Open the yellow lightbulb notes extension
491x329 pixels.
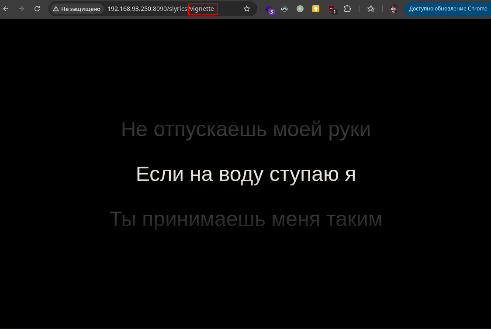316,9
